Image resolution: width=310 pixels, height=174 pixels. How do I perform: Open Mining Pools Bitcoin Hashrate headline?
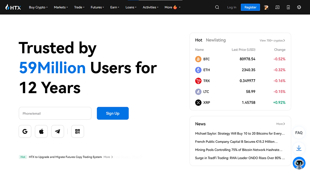tap(239, 150)
